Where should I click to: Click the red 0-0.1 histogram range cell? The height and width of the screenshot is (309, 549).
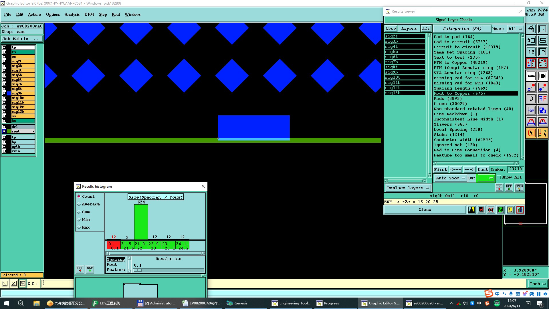114,245
